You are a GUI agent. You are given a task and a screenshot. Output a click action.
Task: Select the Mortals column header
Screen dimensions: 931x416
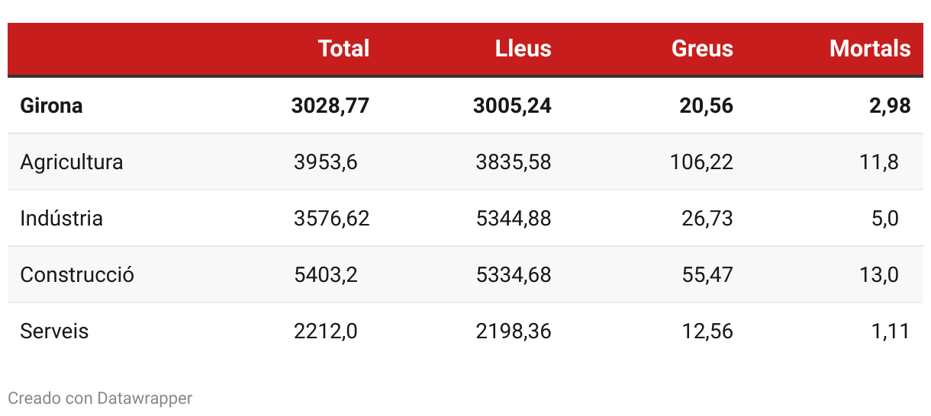click(x=870, y=49)
